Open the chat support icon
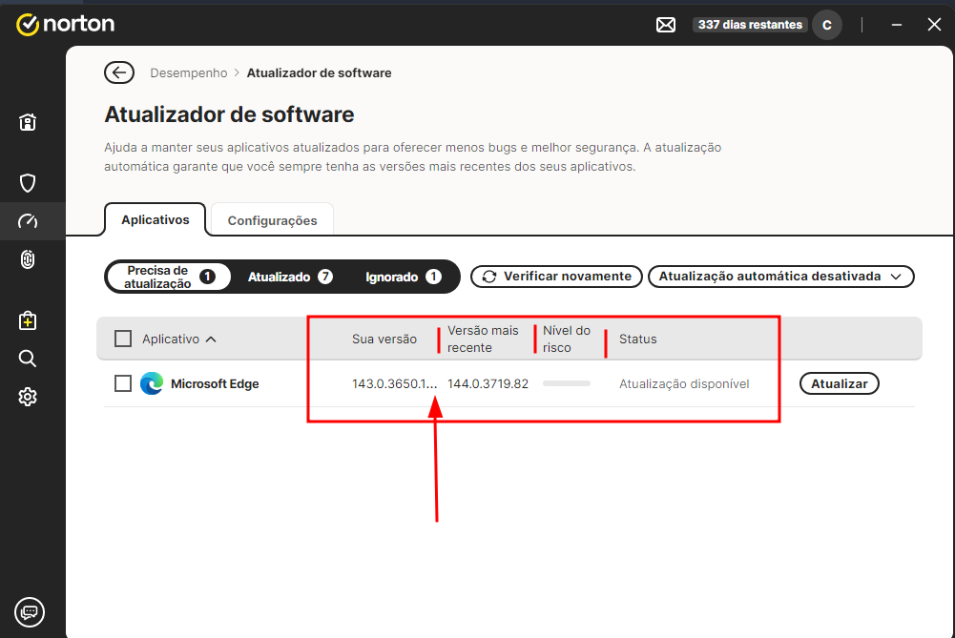The height and width of the screenshot is (638, 955). click(29, 611)
